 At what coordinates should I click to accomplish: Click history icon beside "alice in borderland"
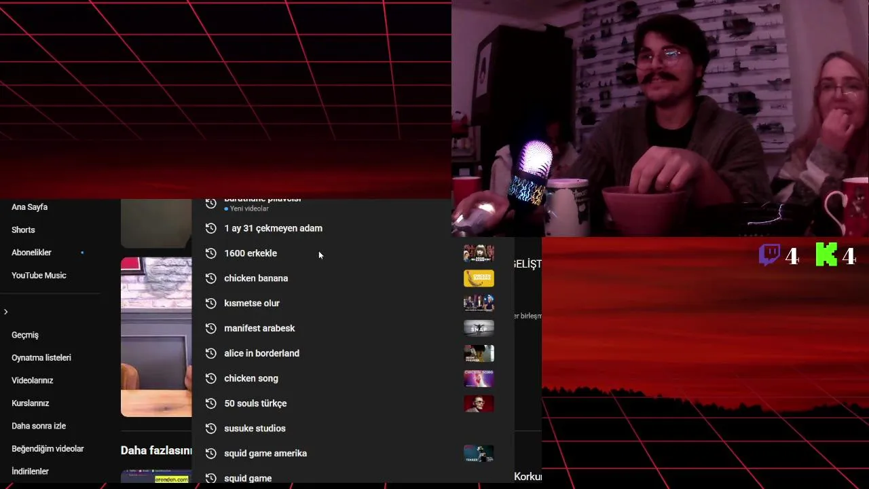[x=210, y=353]
